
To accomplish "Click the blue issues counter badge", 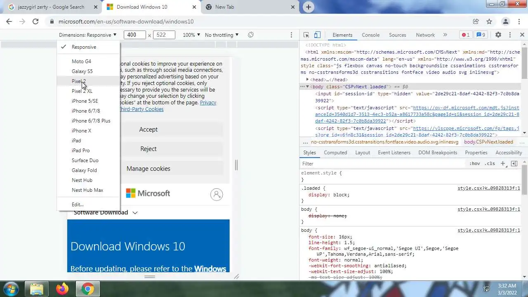I will pos(481,35).
